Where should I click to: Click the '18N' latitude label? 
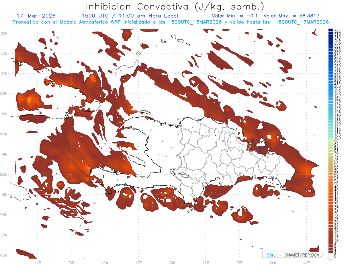point(4,195)
